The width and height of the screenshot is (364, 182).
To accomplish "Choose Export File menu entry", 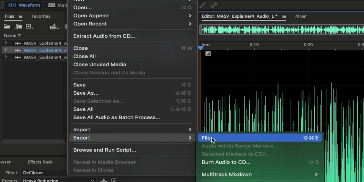I will [260, 138].
